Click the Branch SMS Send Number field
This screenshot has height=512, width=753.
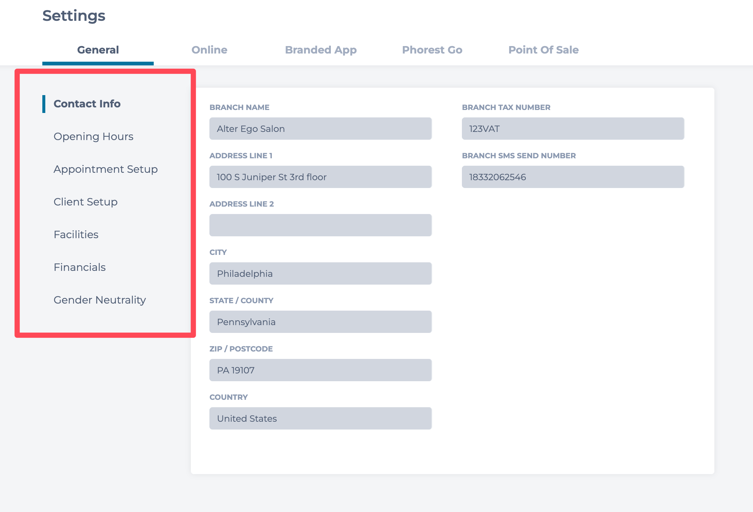click(x=573, y=177)
